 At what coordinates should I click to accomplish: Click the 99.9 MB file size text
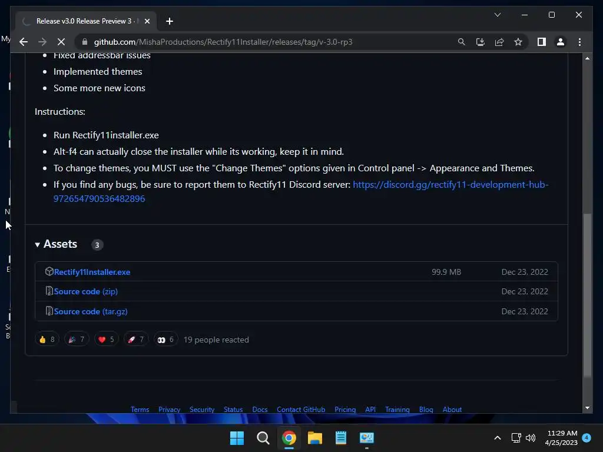[446, 272]
